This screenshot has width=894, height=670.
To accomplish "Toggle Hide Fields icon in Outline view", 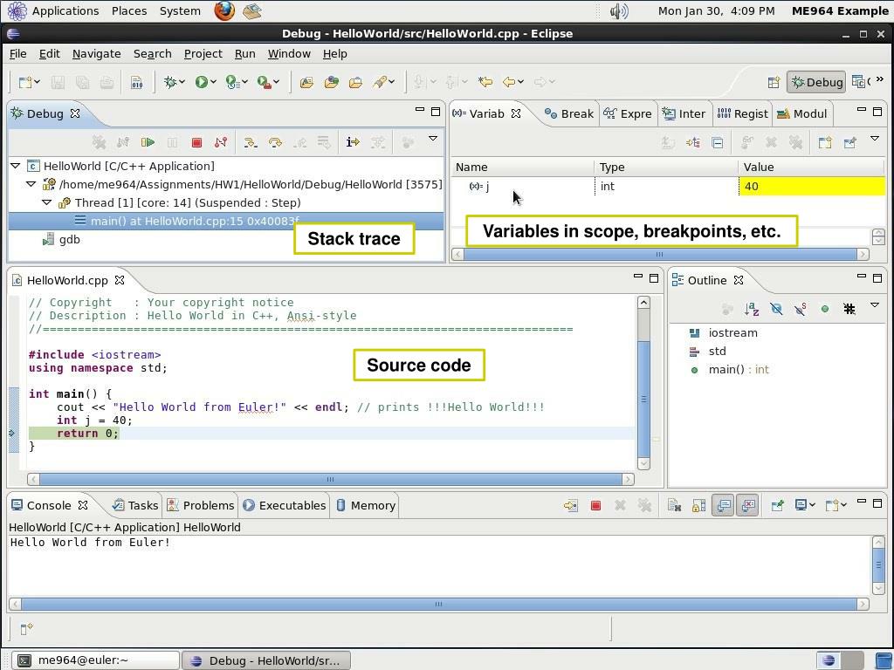I will [x=776, y=309].
